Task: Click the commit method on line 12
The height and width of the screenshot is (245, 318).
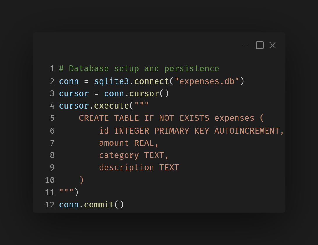Action: coord(99,205)
